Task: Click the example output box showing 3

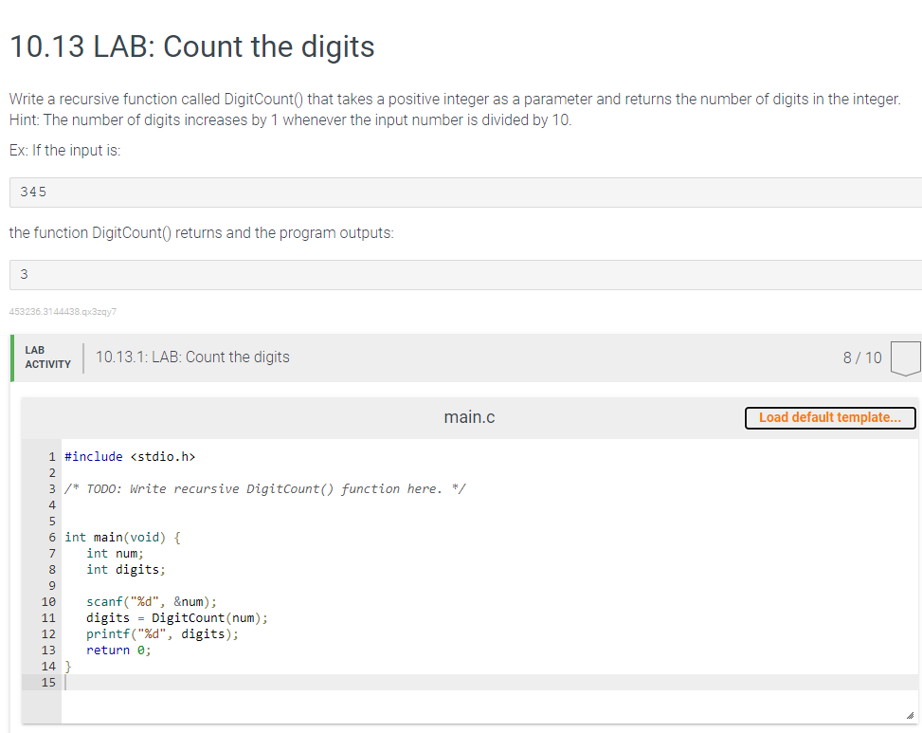Action: 465,275
